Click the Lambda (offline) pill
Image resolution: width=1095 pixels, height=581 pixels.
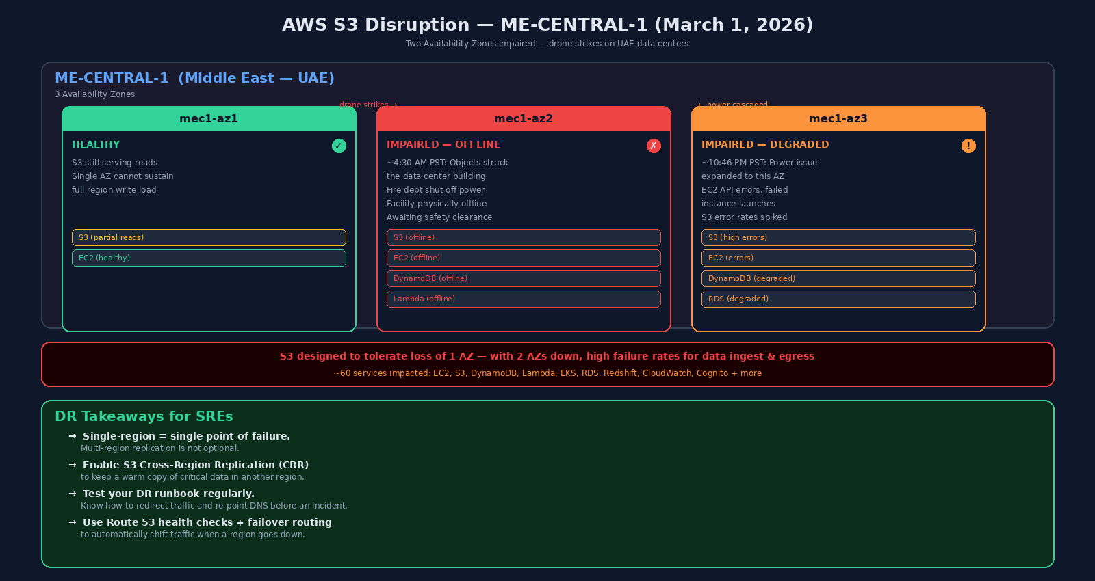[524, 299]
